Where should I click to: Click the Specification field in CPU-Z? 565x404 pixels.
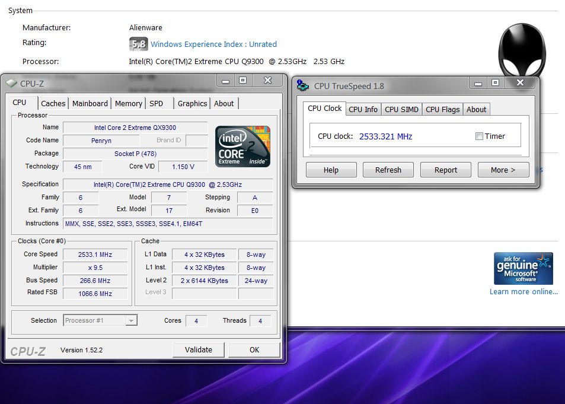tap(168, 184)
